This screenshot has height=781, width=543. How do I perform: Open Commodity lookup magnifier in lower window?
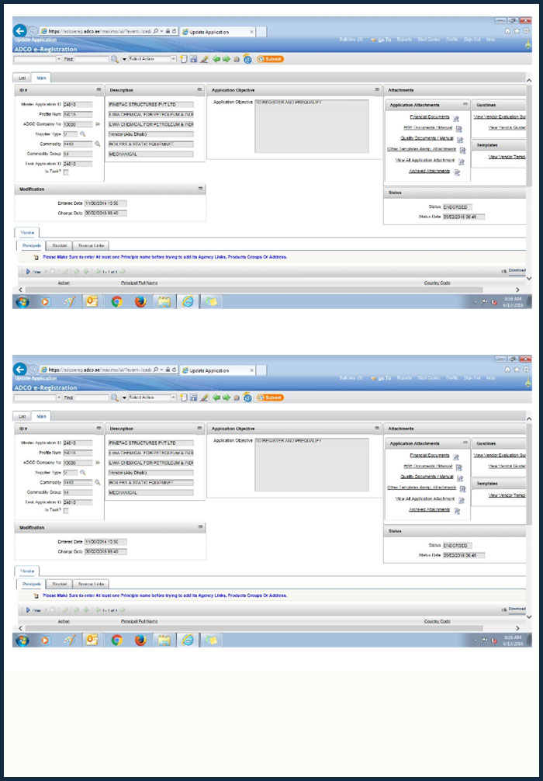(98, 482)
